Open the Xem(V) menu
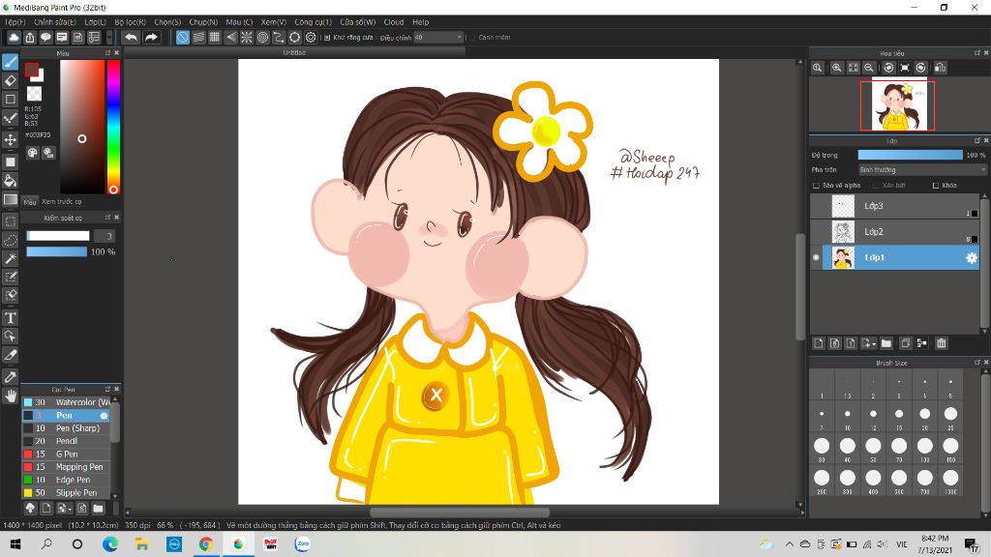The width and height of the screenshot is (991, 557). (274, 22)
